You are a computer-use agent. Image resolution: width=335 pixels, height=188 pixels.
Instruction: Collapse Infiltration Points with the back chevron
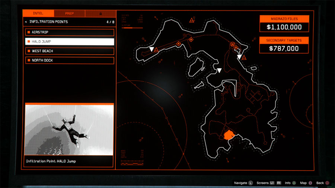tap(26, 22)
